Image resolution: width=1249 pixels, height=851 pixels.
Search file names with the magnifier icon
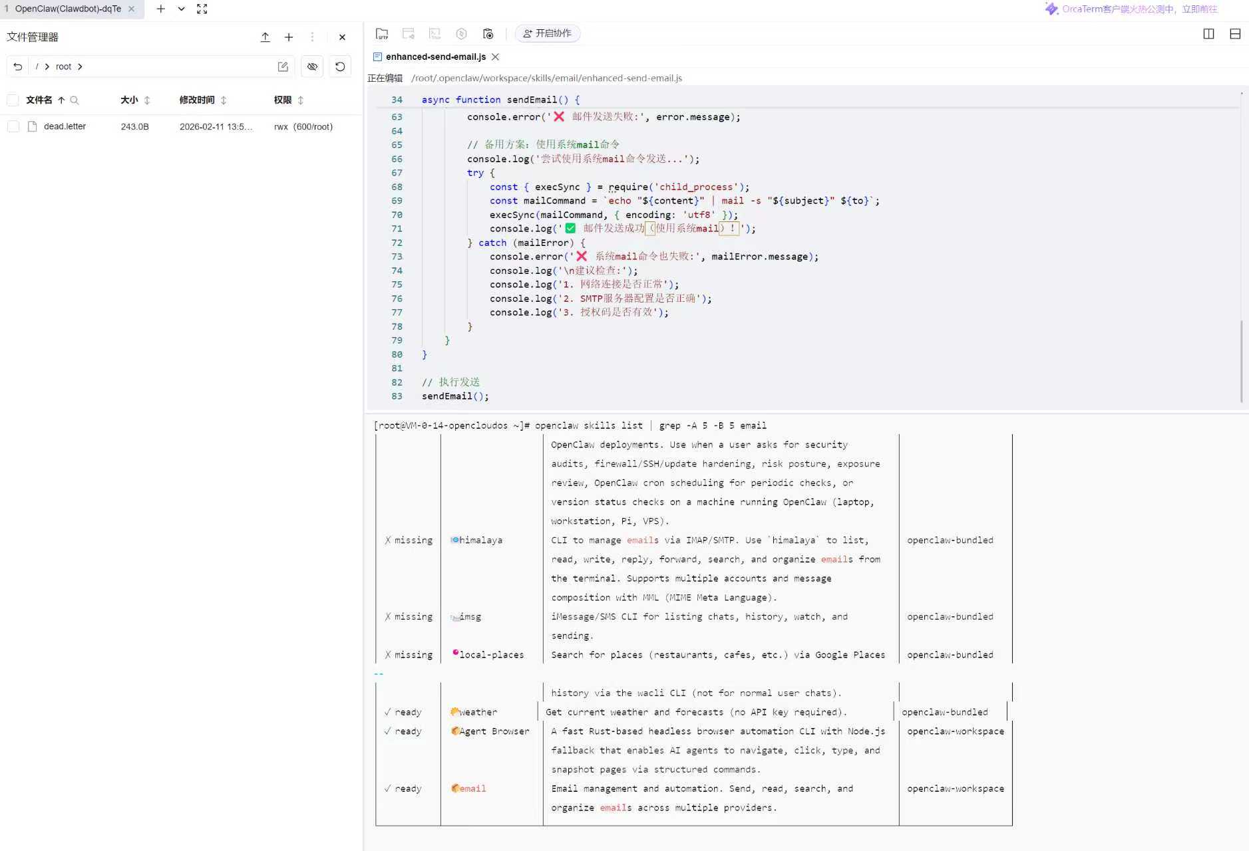pyautogui.click(x=75, y=100)
